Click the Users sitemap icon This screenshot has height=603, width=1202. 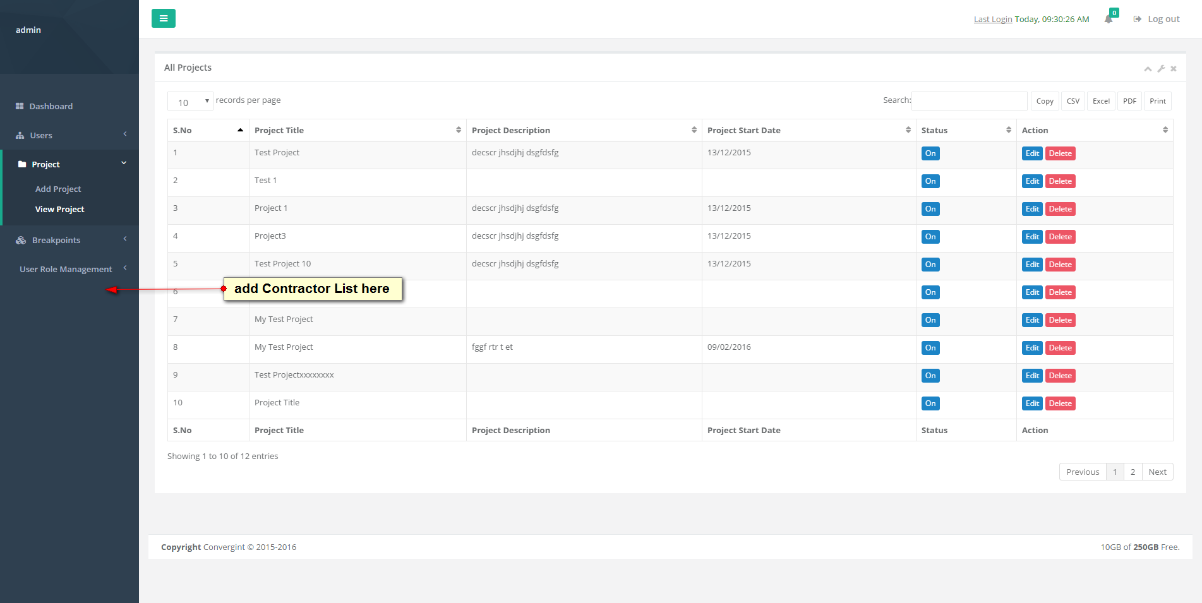coord(20,135)
